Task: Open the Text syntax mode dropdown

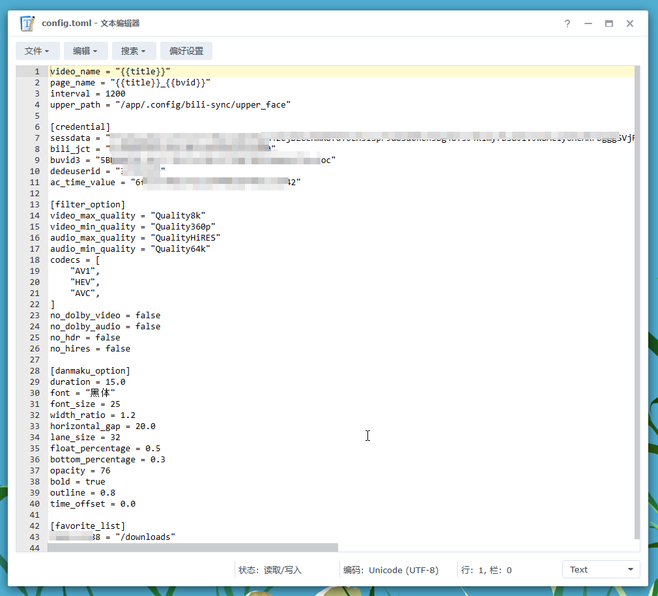Action: pos(601,569)
